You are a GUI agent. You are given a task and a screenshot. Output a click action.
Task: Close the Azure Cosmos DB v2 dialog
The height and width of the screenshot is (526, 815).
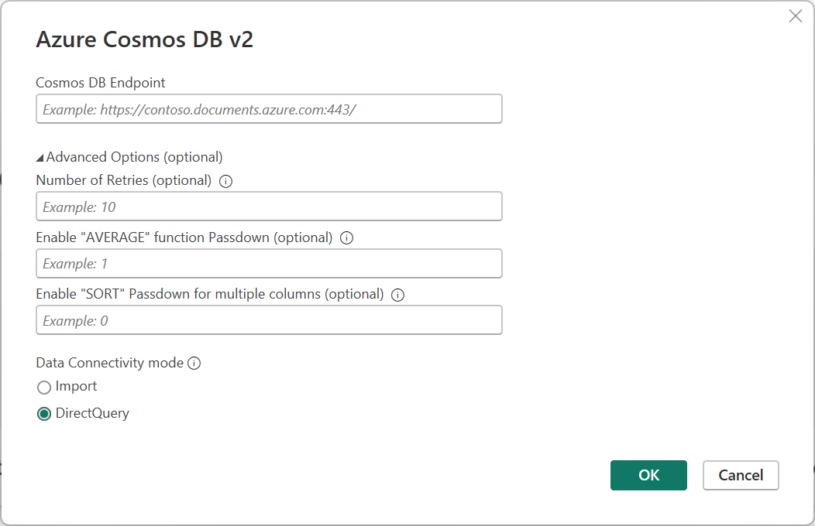tap(795, 15)
